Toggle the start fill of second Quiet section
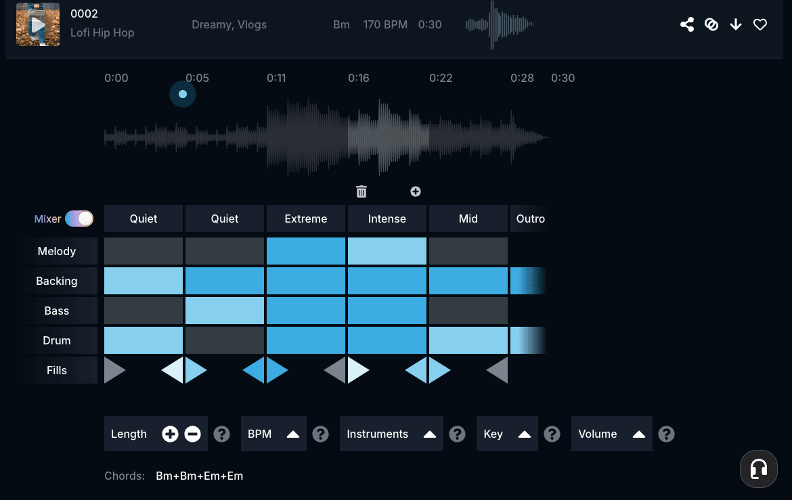 pos(196,370)
